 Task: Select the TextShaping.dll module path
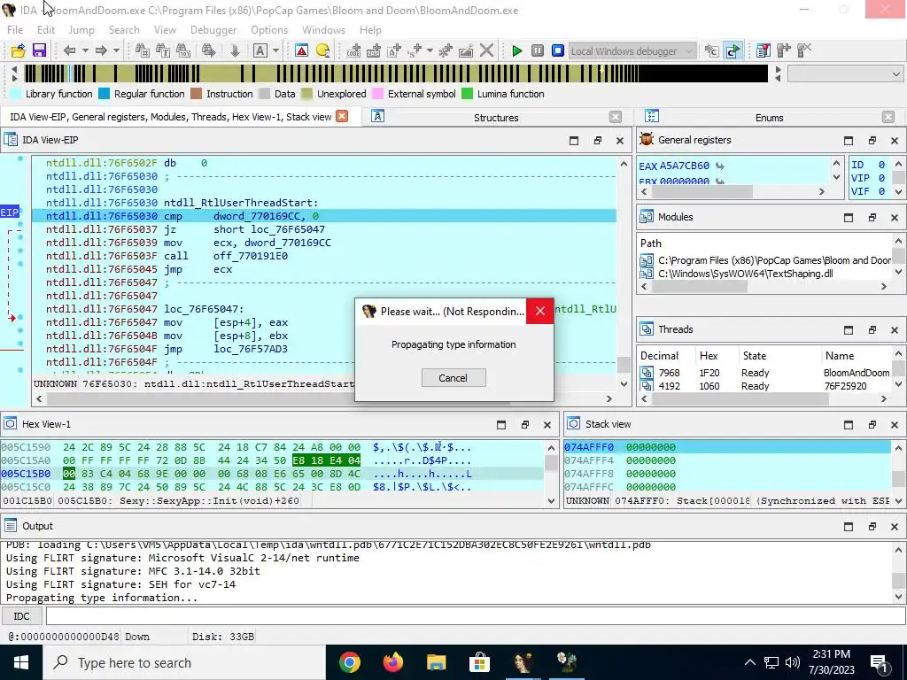(745, 274)
